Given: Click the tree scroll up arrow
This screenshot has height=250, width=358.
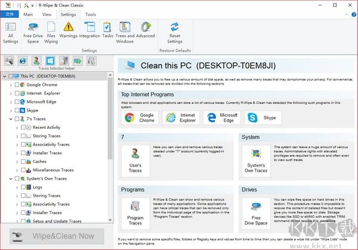Looking at the screenshot, I should [x=110, y=75].
